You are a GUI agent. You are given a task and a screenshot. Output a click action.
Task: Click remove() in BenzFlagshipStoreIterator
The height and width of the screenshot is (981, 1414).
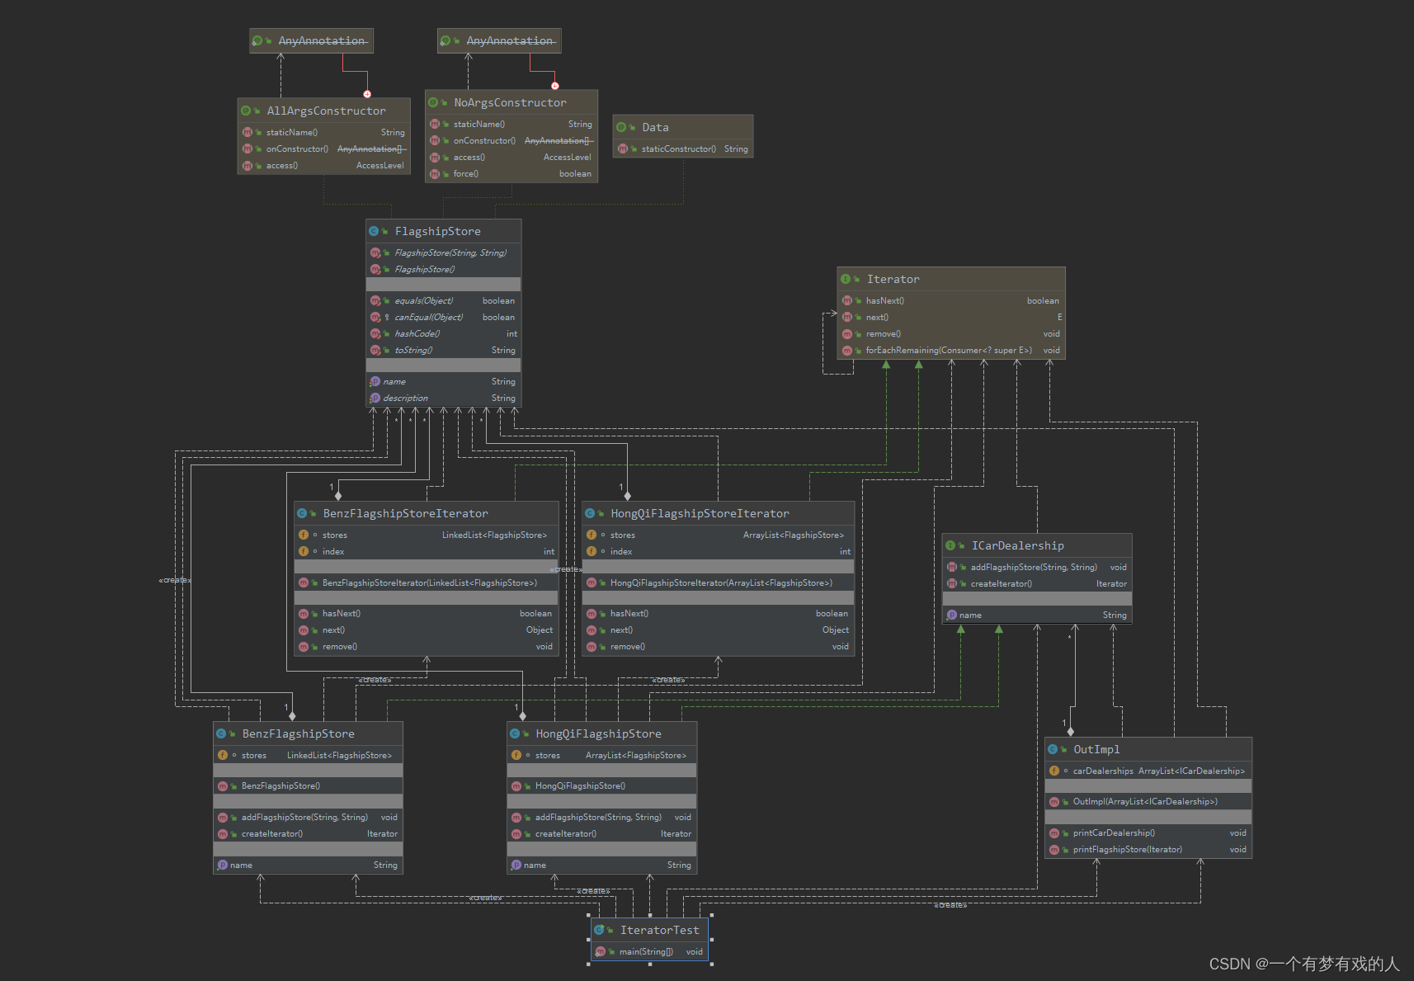point(426,647)
